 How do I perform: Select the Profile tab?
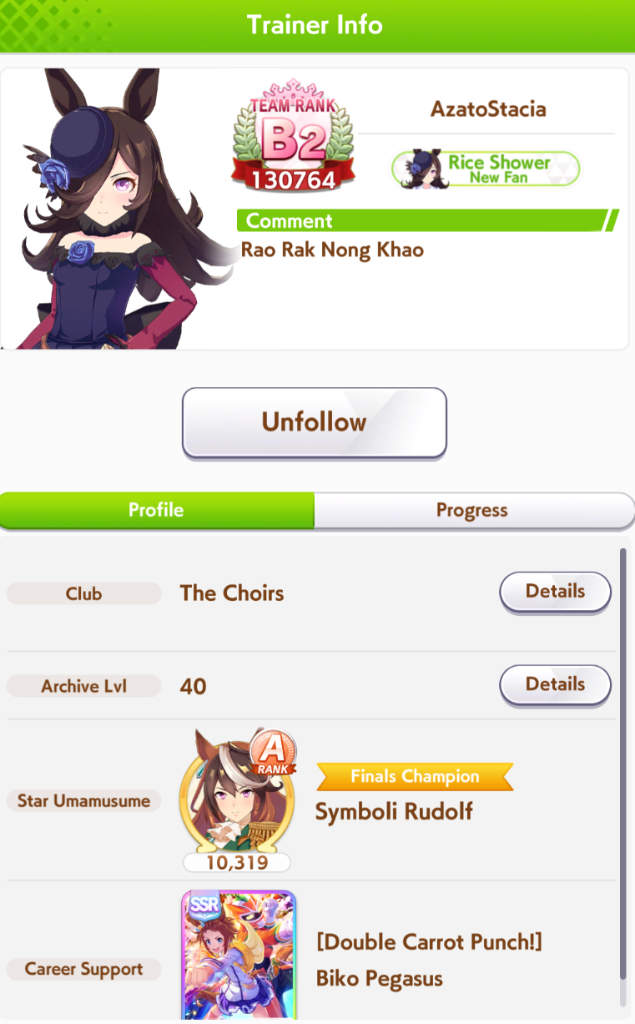(x=157, y=510)
